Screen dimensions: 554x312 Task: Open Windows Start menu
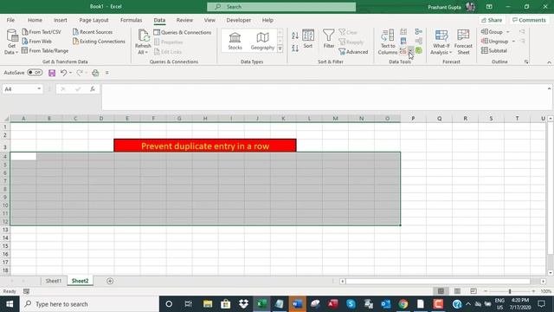[10, 304]
